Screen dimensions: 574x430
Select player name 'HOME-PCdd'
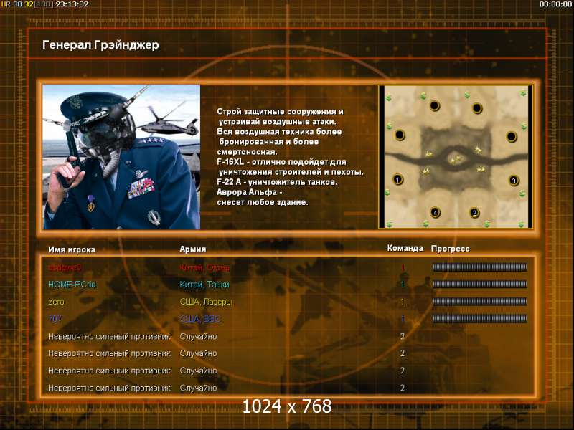tap(72, 285)
